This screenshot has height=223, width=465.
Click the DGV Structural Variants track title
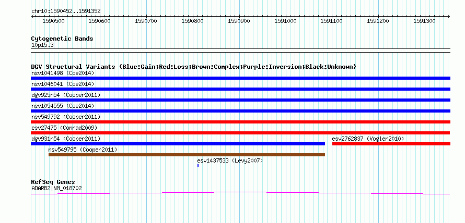[194, 67]
